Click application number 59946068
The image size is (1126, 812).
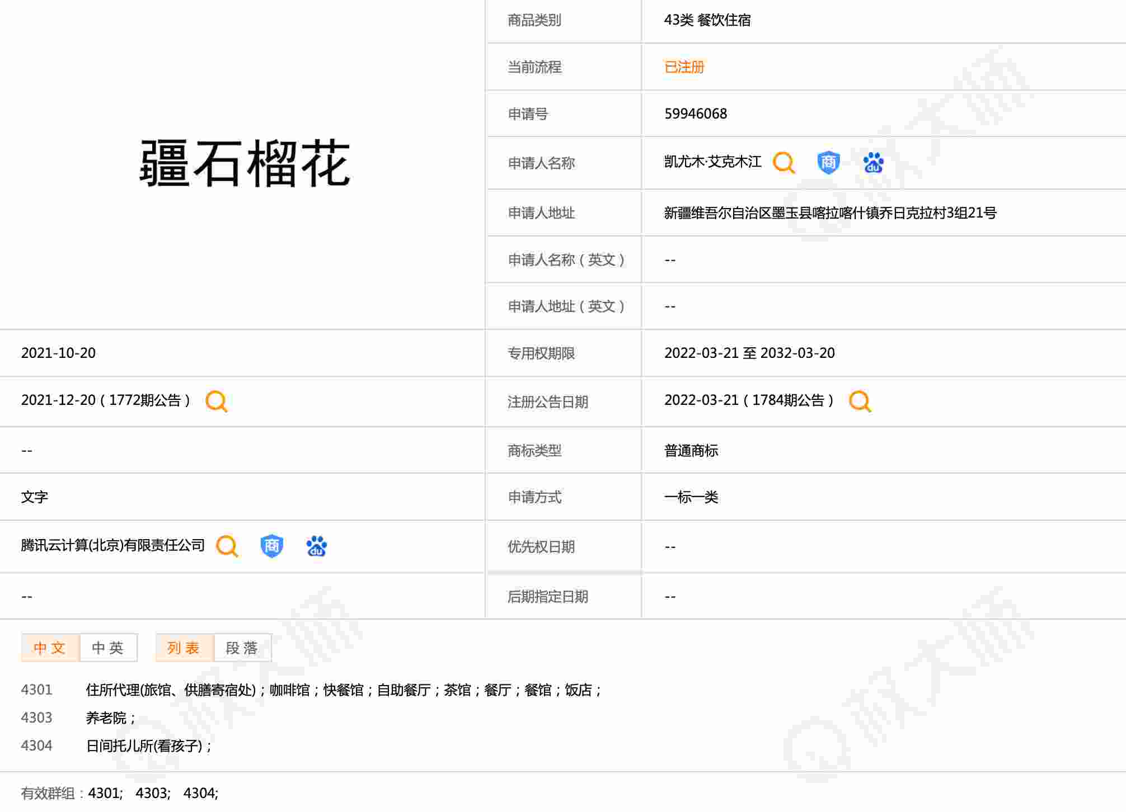(x=695, y=114)
